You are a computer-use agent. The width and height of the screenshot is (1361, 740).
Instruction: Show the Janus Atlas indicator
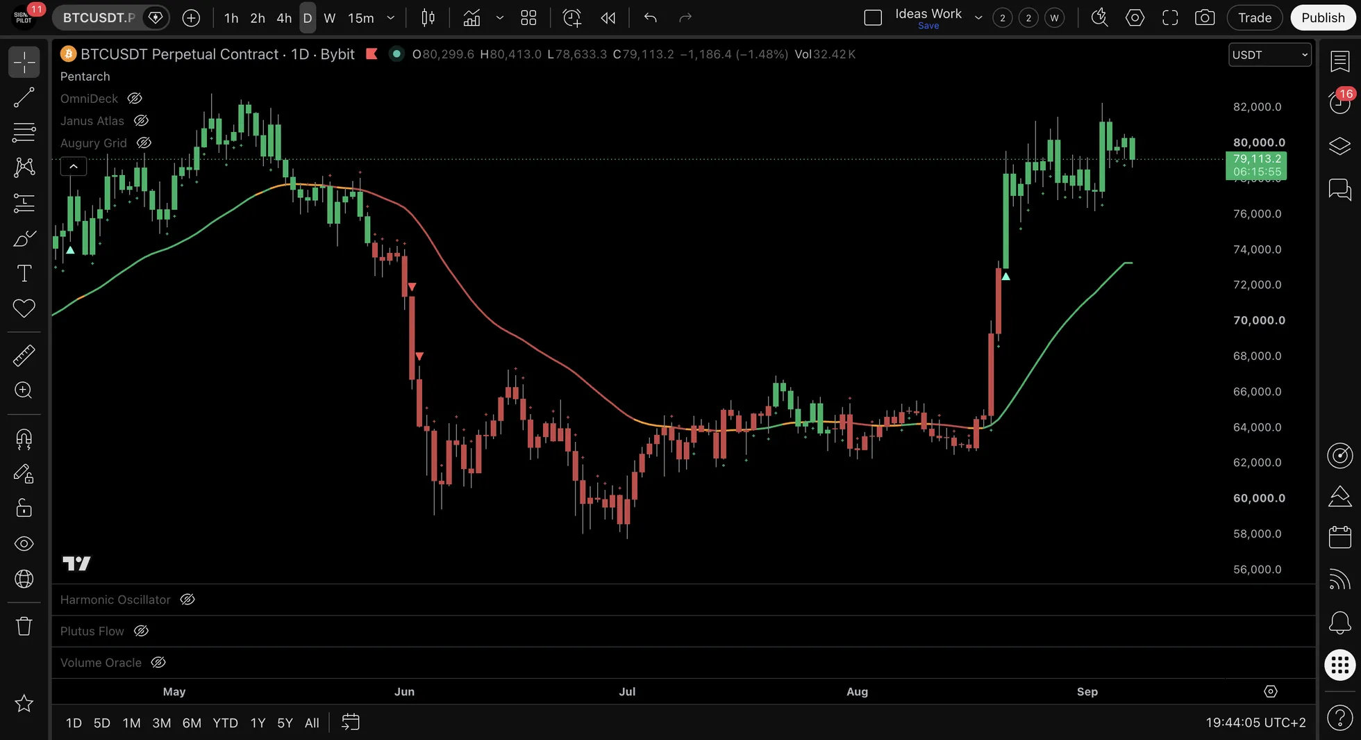pyautogui.click(x=141, y=121)
